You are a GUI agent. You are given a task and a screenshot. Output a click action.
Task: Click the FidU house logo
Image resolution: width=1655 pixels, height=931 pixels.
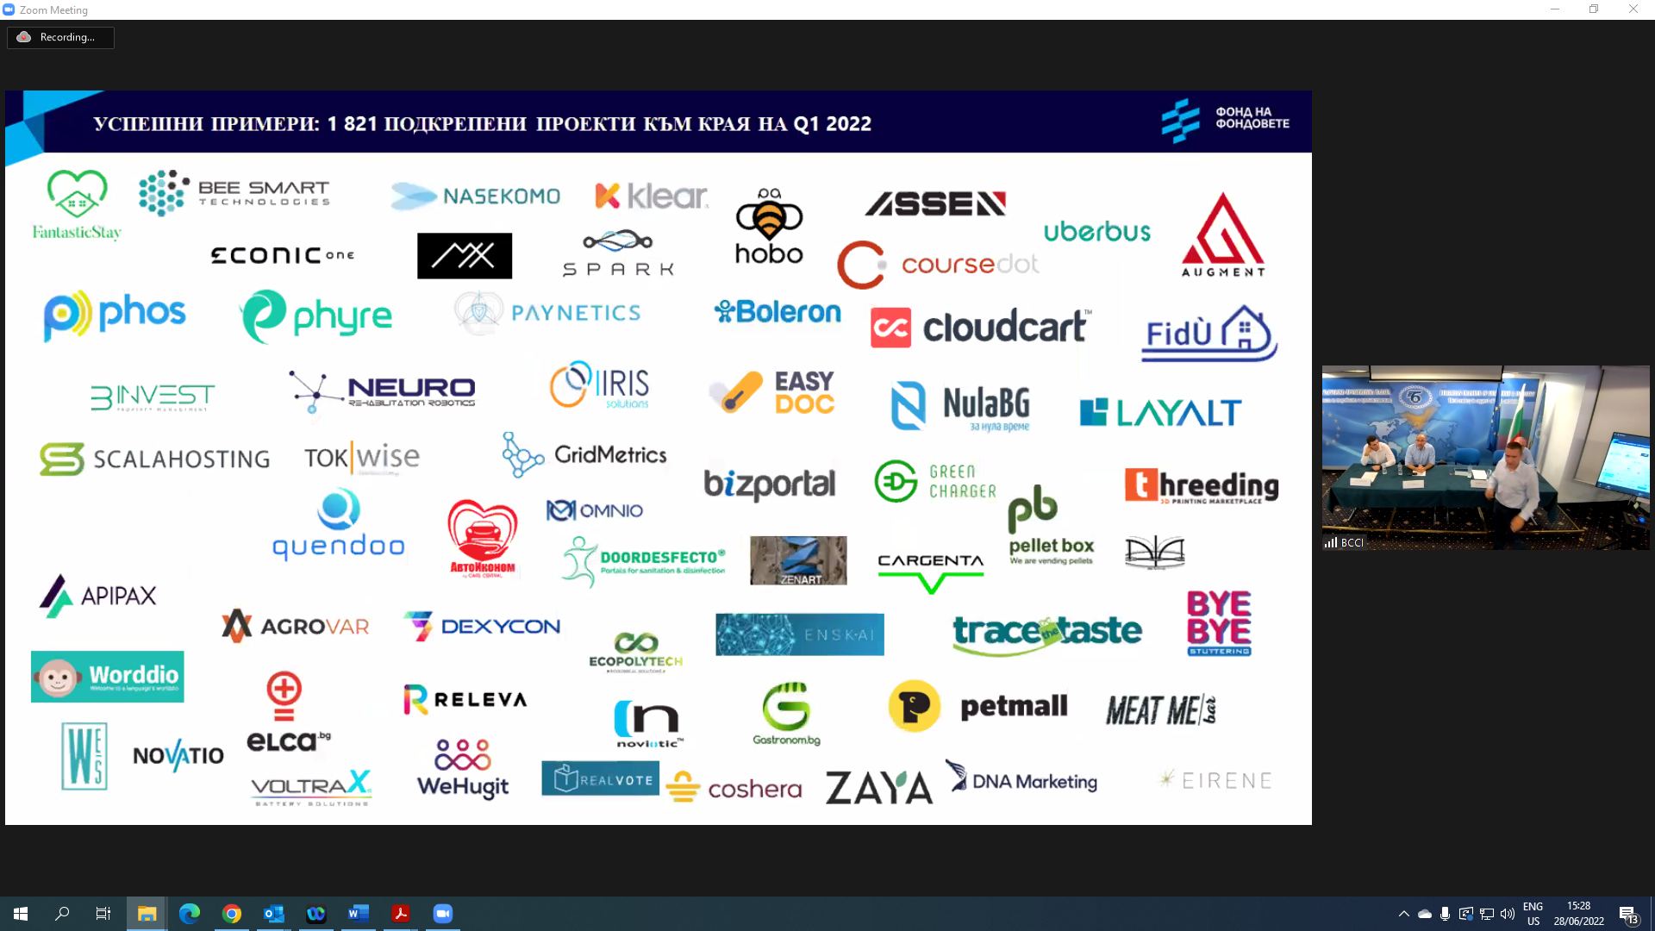tap(1209, 332)
